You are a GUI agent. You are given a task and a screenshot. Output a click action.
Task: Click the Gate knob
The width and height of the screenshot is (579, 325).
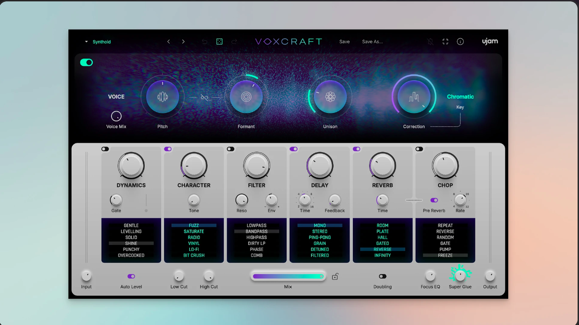(x=116, y=200)
